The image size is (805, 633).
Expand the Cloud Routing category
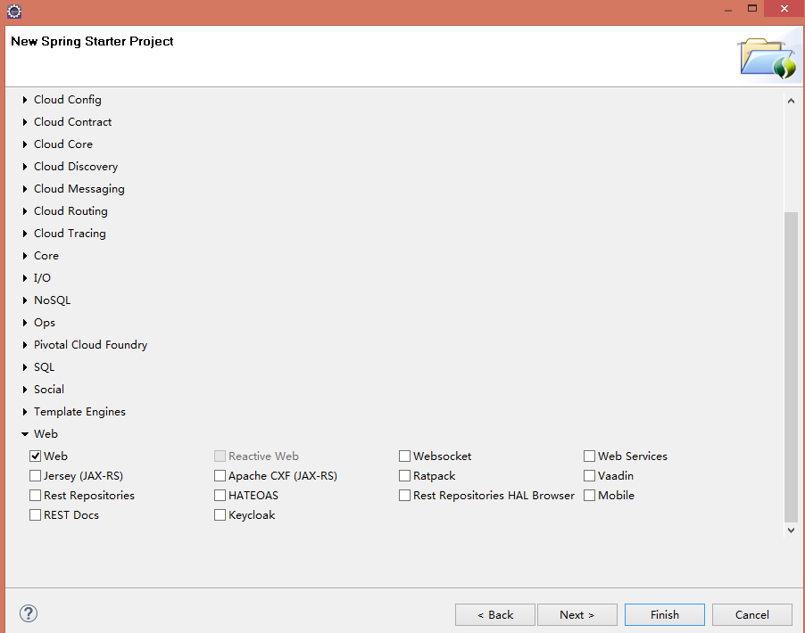click(25, 211)
